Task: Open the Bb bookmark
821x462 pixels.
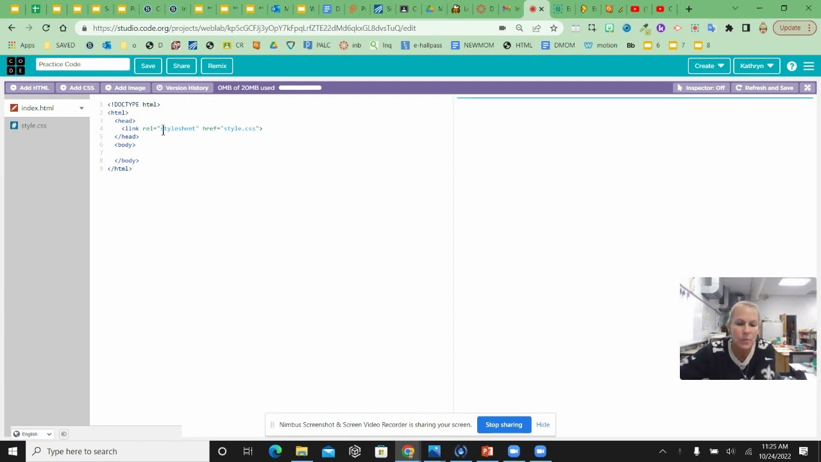Action: click(631, 46)
